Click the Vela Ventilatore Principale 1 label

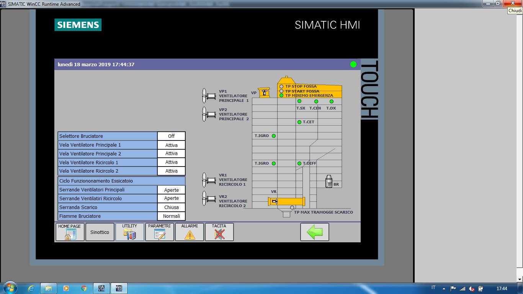(108, 145)
